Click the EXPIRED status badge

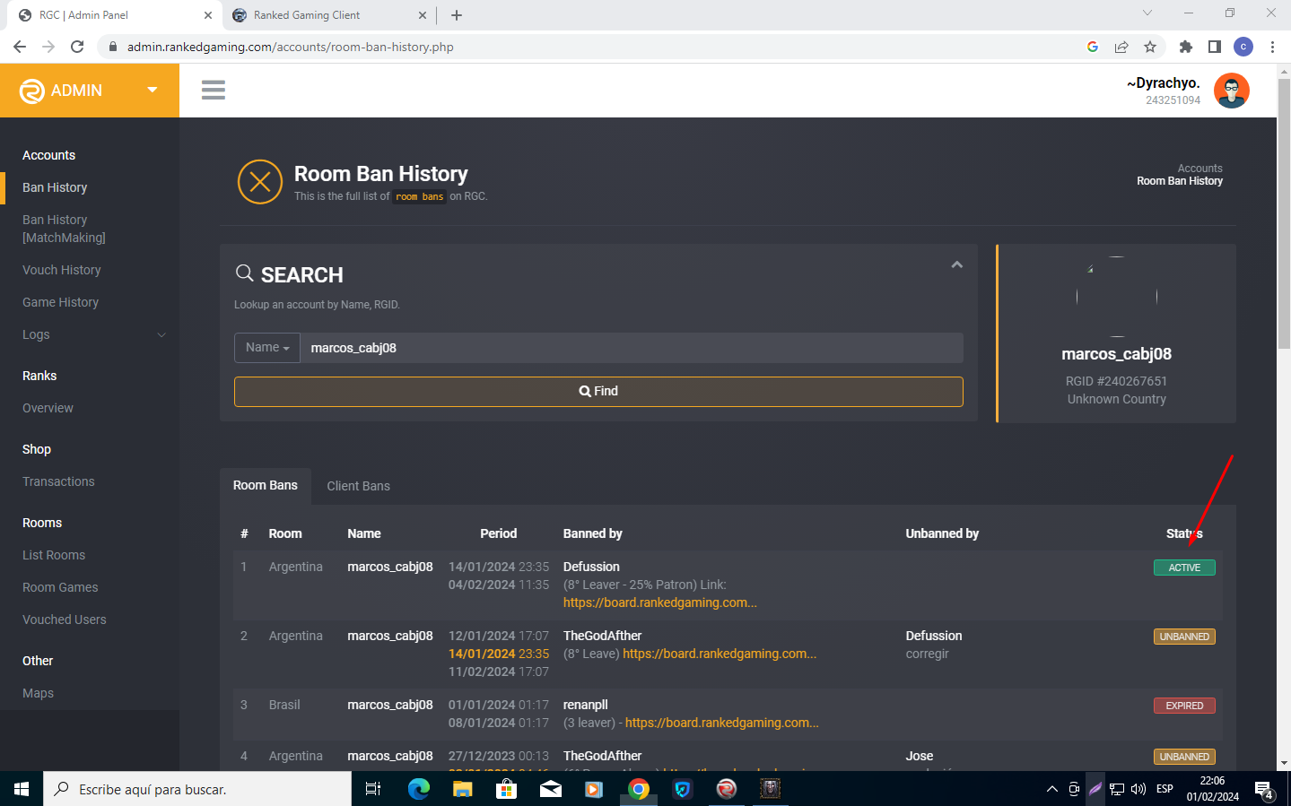[x=1184, y=706]
